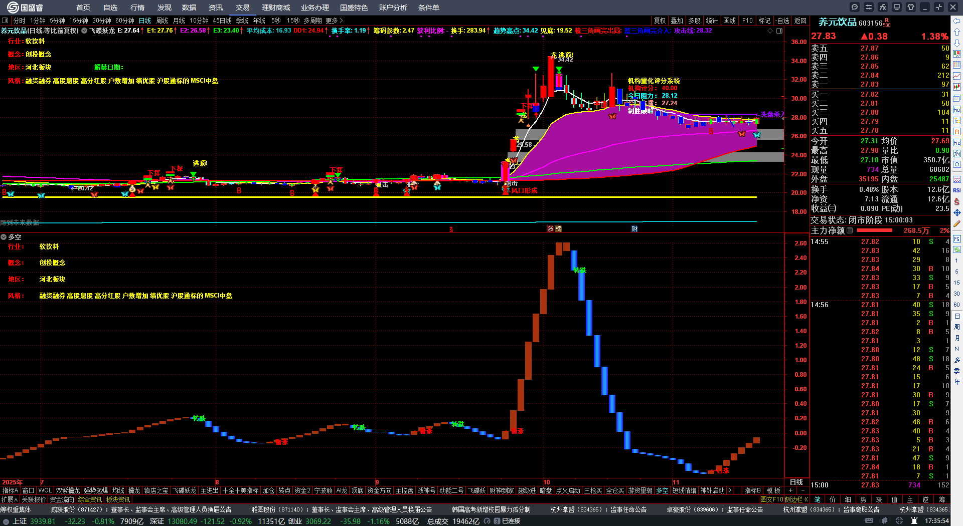Open the F12 icon in right sidebar

tap(957, 143)
